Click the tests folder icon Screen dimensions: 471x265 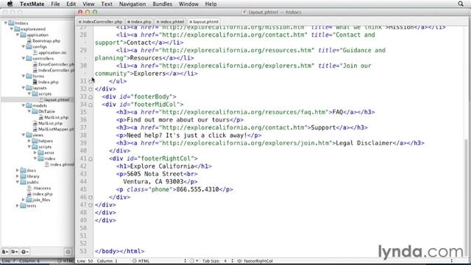[23, 206]
